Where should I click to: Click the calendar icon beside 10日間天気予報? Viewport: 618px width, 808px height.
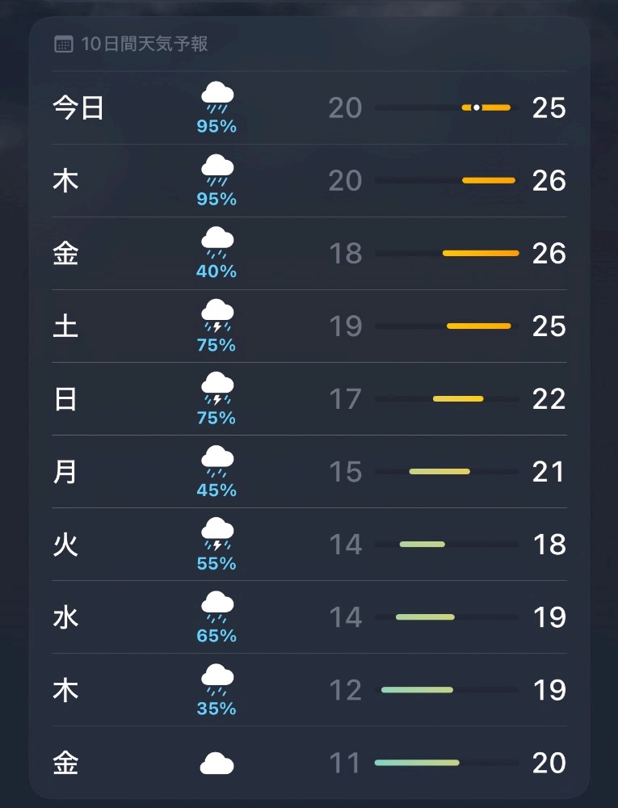[64, 44]
